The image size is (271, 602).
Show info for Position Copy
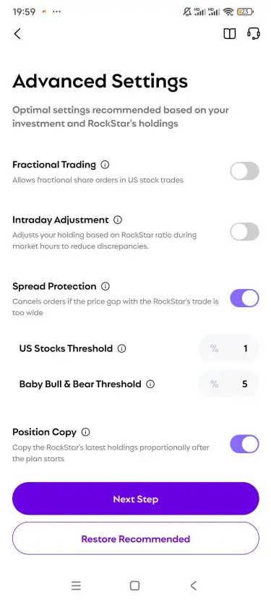(85, 432)
